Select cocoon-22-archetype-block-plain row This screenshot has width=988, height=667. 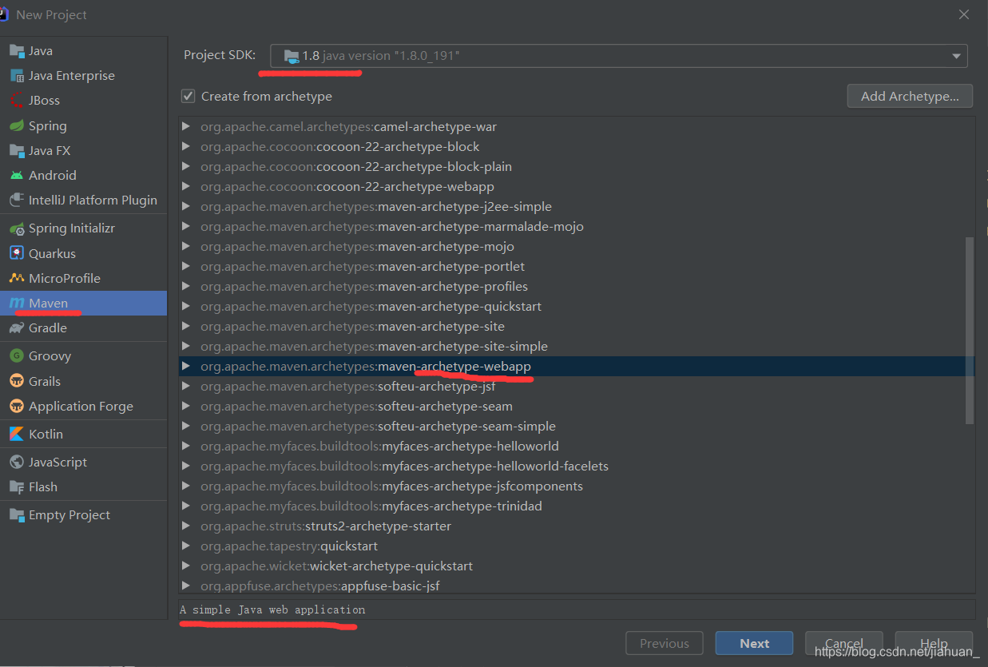click(x=576, y=167)
